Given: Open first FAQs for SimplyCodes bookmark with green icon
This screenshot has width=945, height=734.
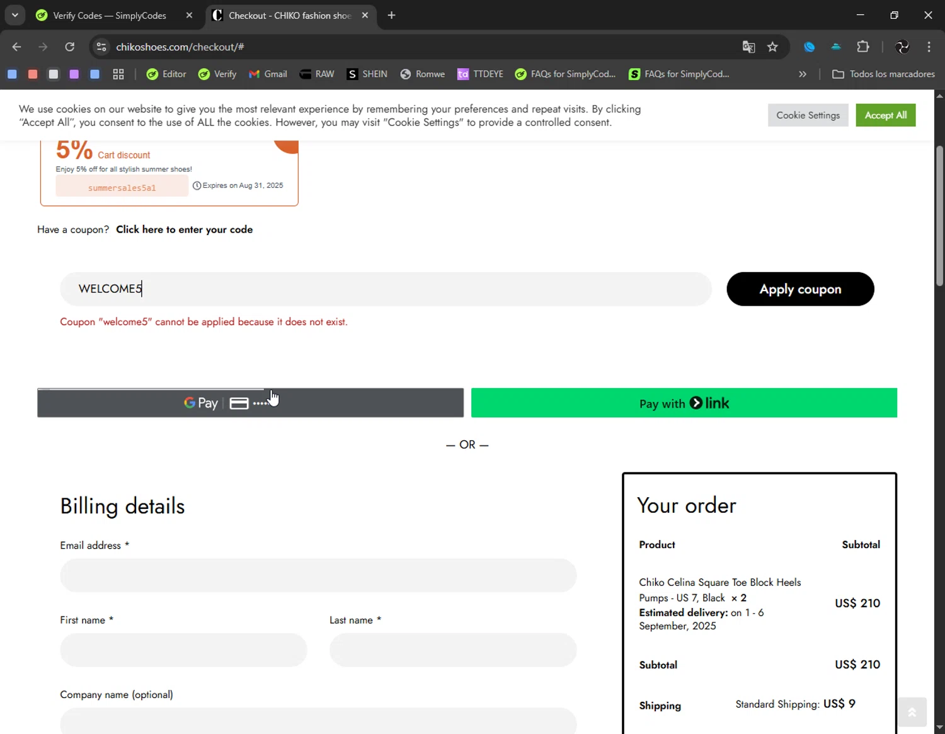Looking at the screenshot, I should pos(565,74).
